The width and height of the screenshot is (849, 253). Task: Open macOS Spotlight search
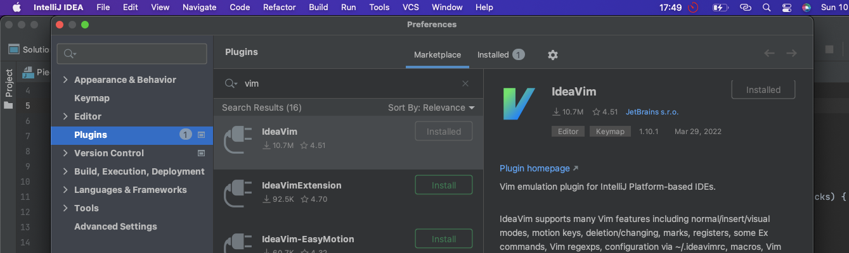coord(767,8)
